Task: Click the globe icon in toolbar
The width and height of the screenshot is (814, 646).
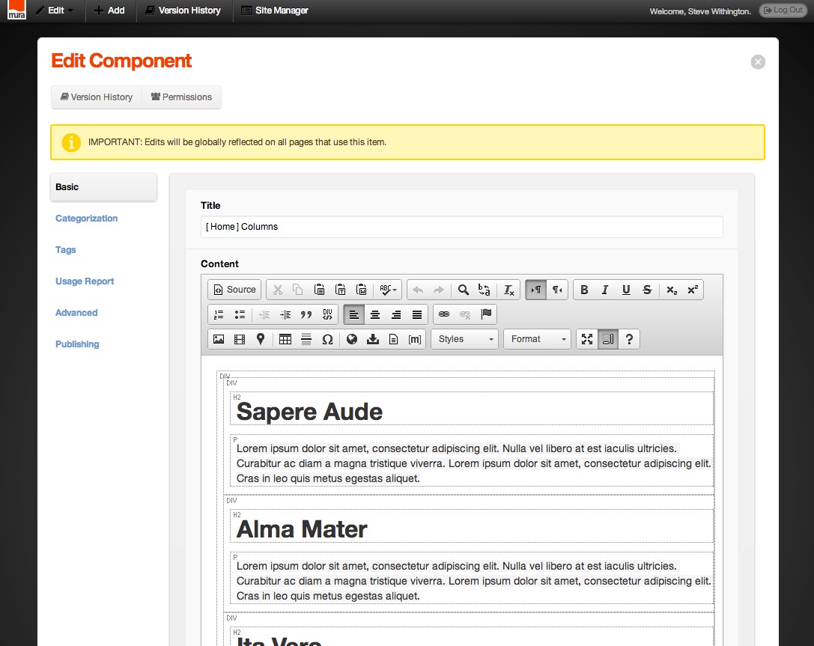Action: coord(352,339)
